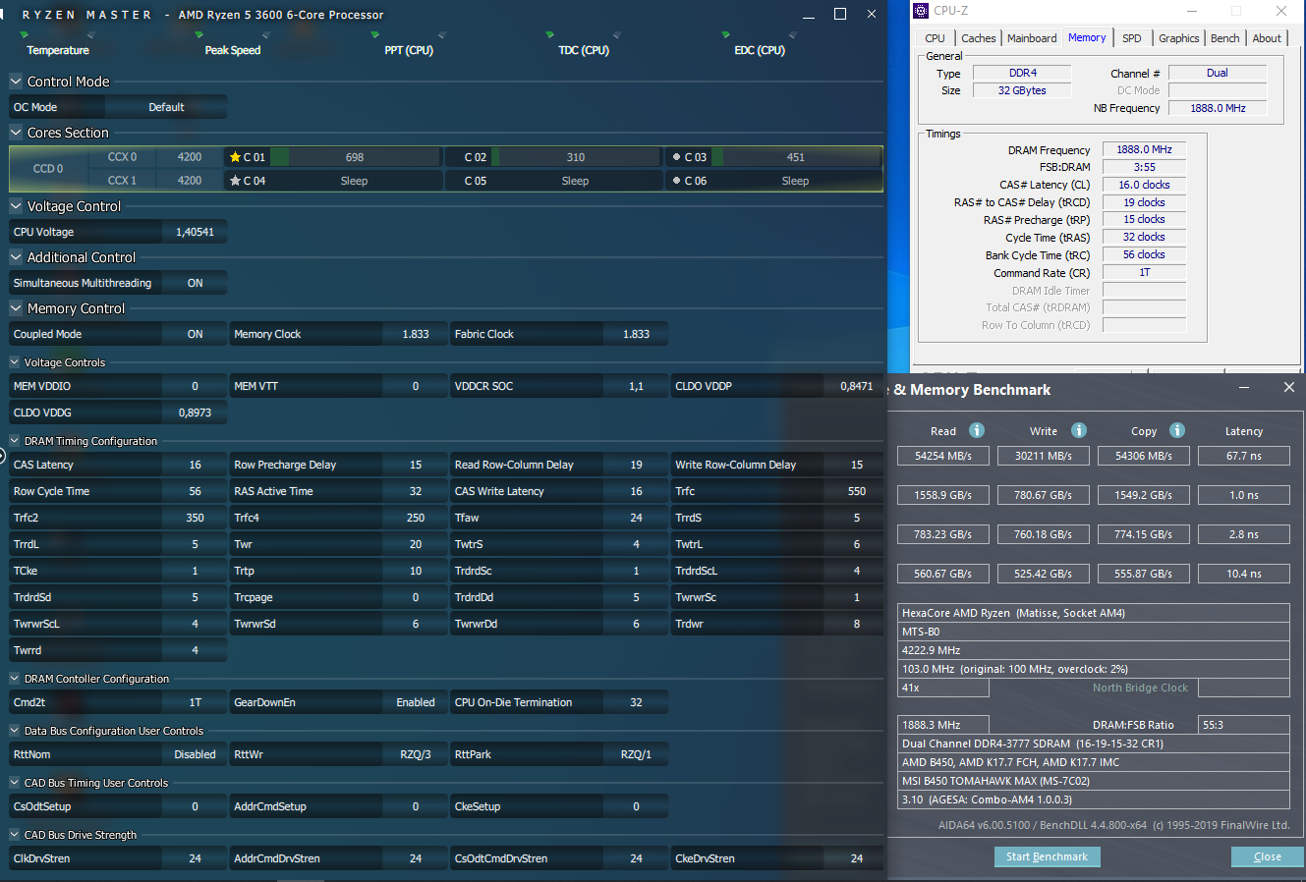Collapse the CAD Bus Drive Strength subsection
Viewport: 1306px width, 882px height.
point(15,835)
